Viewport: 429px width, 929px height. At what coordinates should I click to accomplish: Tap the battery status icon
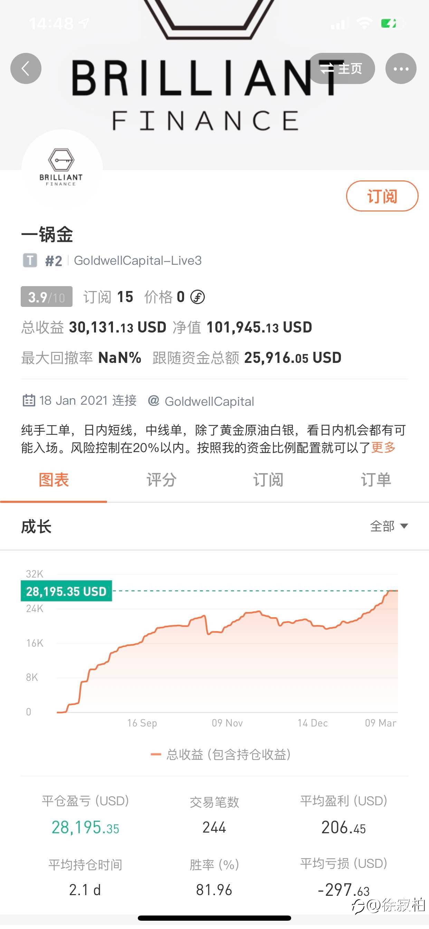coord(389,24)
